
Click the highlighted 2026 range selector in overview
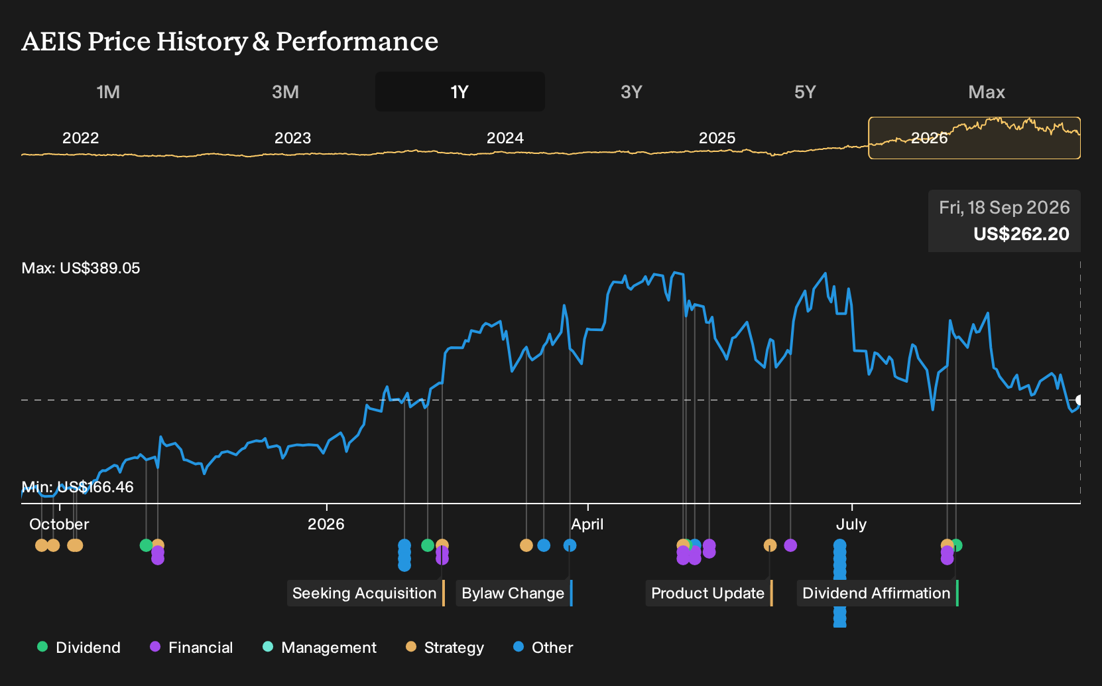coord(975,138)
